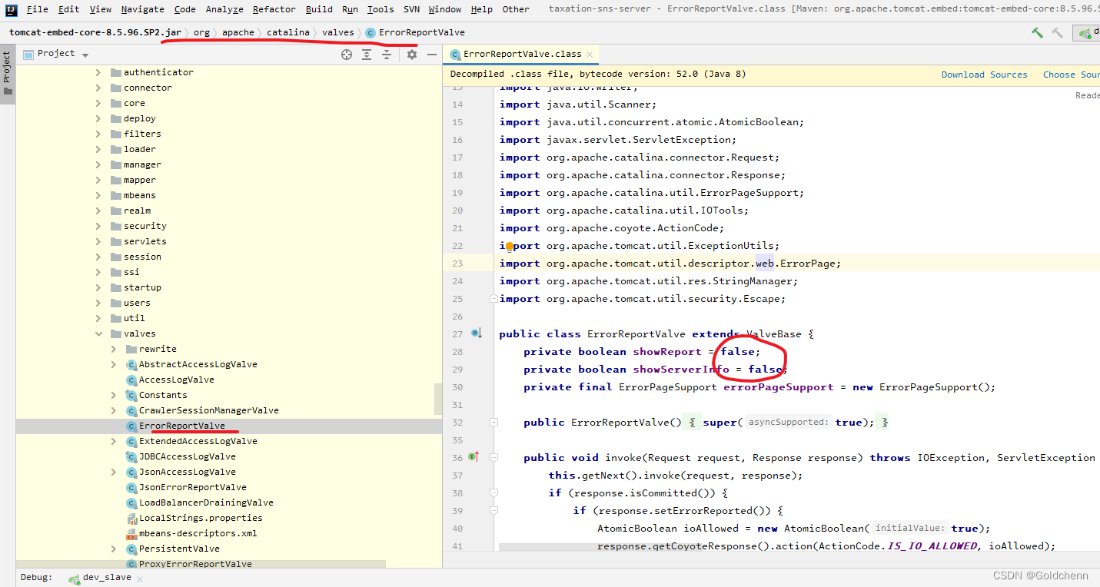The height and width of the screenshot is (587, 1100).
Task: Click the intention bulb on line 22
Action: (509, 246)
